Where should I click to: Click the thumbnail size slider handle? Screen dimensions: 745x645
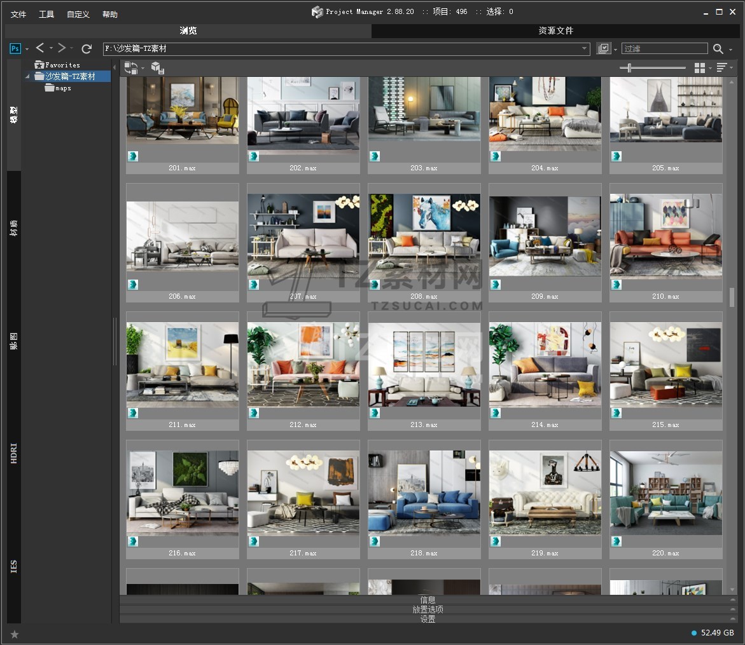629,68
